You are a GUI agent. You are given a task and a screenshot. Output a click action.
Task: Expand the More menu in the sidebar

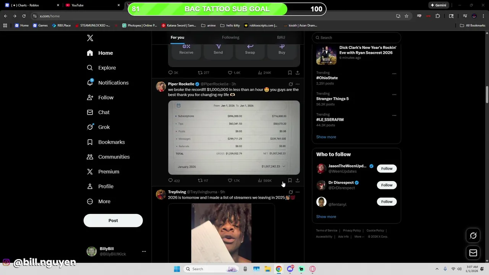[x=99, y=201]
